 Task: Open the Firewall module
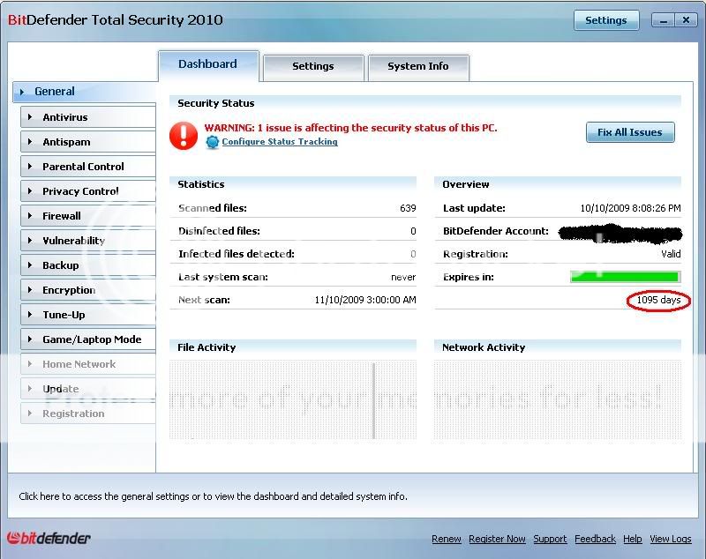point(88,216)
